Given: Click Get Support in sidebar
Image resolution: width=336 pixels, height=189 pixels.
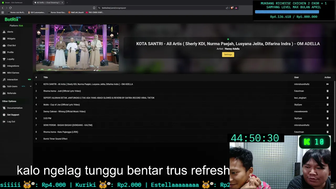Looking at the screenshot, I should [x=13, y=115].
